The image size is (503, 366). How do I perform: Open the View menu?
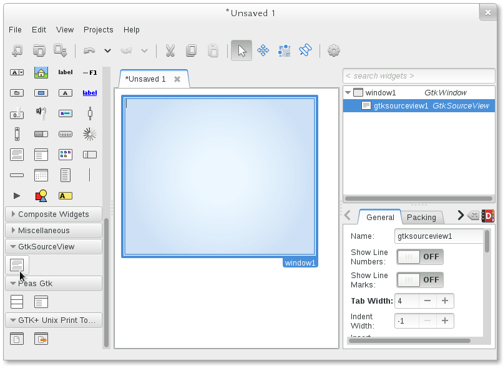(x=65, y=30)
